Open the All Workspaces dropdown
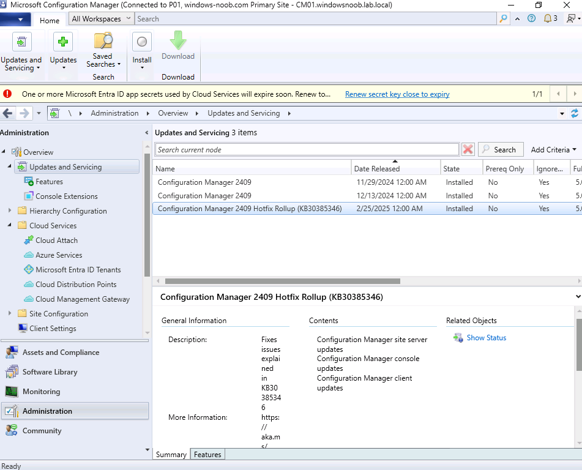This screenshot has height=470, width=582. [x=101, y=18]
